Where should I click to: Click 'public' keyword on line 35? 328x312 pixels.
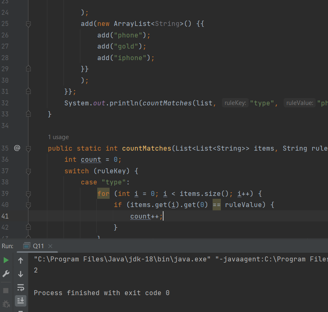coord(60,148)
